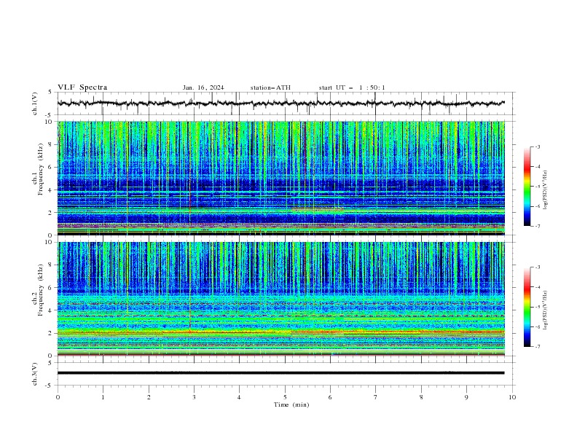Click the "-7" label on ch.1 color scale
This screenshot has width=577, height=446.
tap(538, 226)
